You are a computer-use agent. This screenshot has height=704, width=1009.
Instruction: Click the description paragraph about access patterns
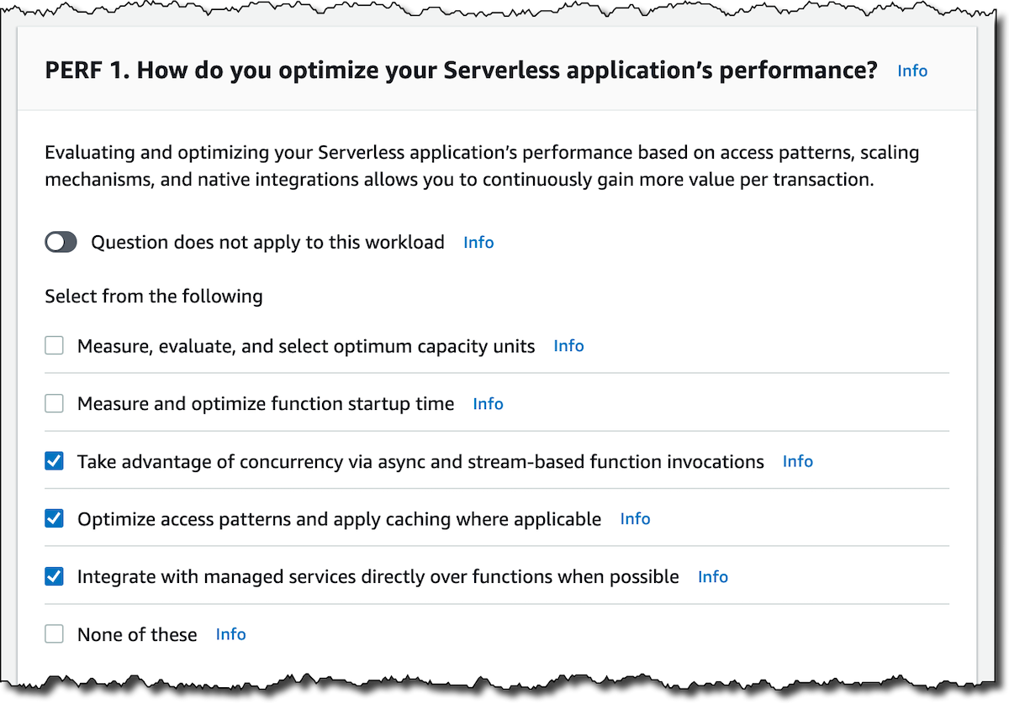(x=481, y=166)
